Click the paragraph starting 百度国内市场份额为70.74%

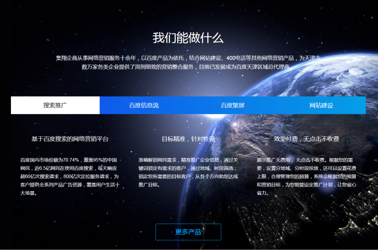(x=70, y=176)
